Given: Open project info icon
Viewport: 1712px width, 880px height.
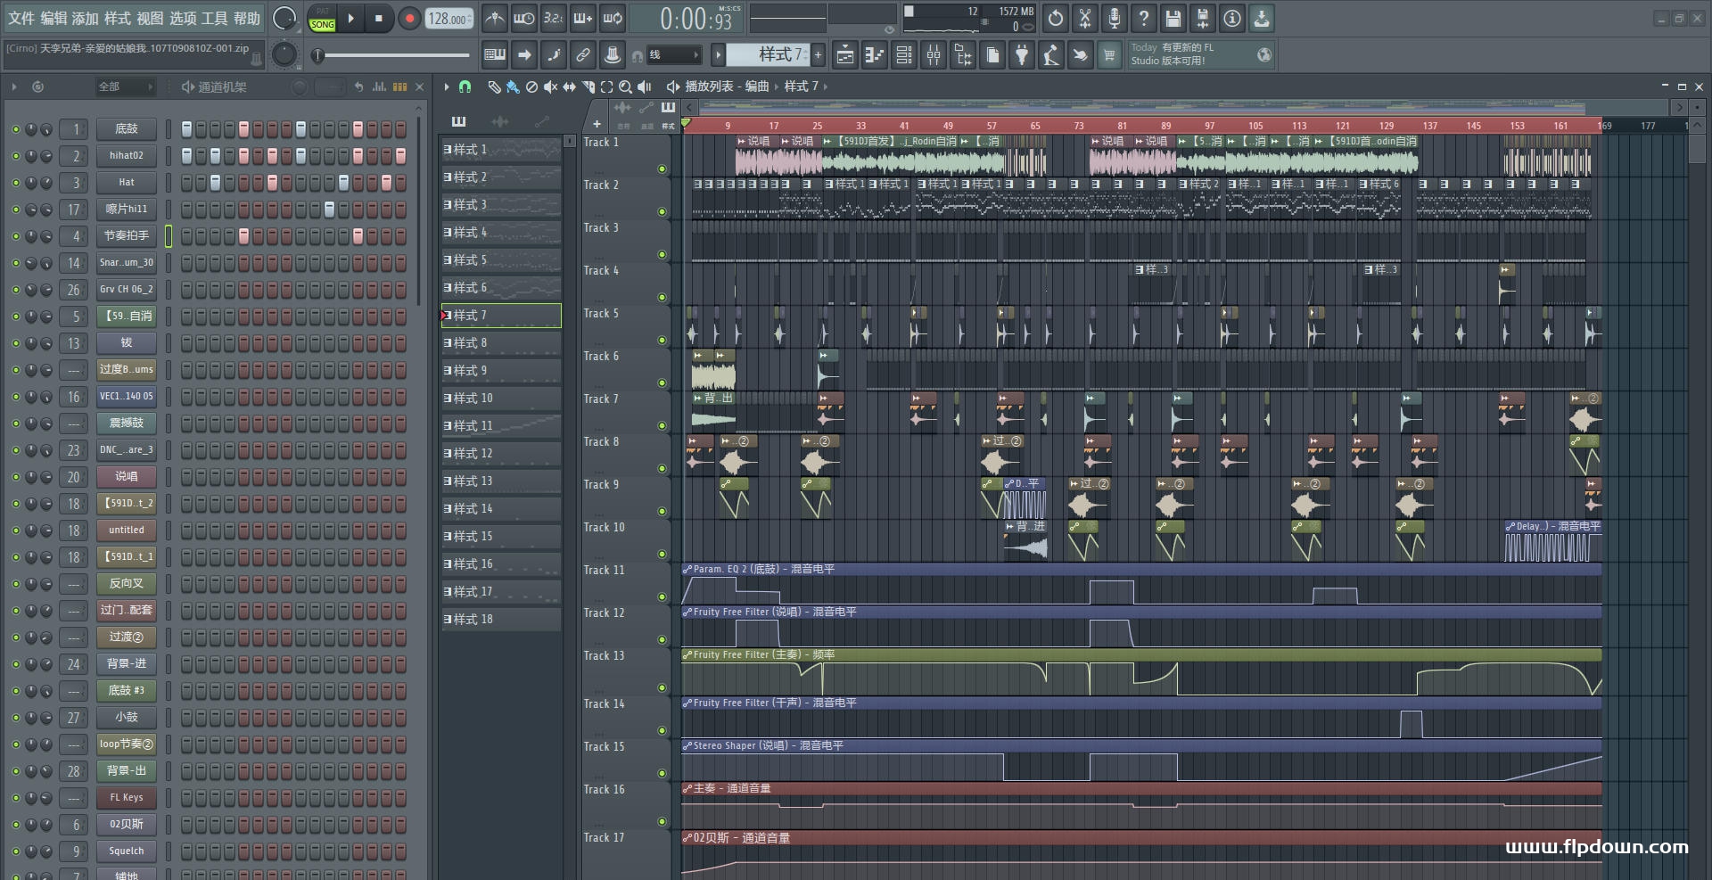Looking at the screenshot, I should coord(1232,18).
